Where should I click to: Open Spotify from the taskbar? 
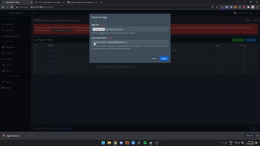145,143
